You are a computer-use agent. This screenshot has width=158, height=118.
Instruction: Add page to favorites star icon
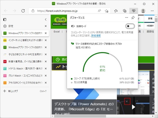point(107,11)
